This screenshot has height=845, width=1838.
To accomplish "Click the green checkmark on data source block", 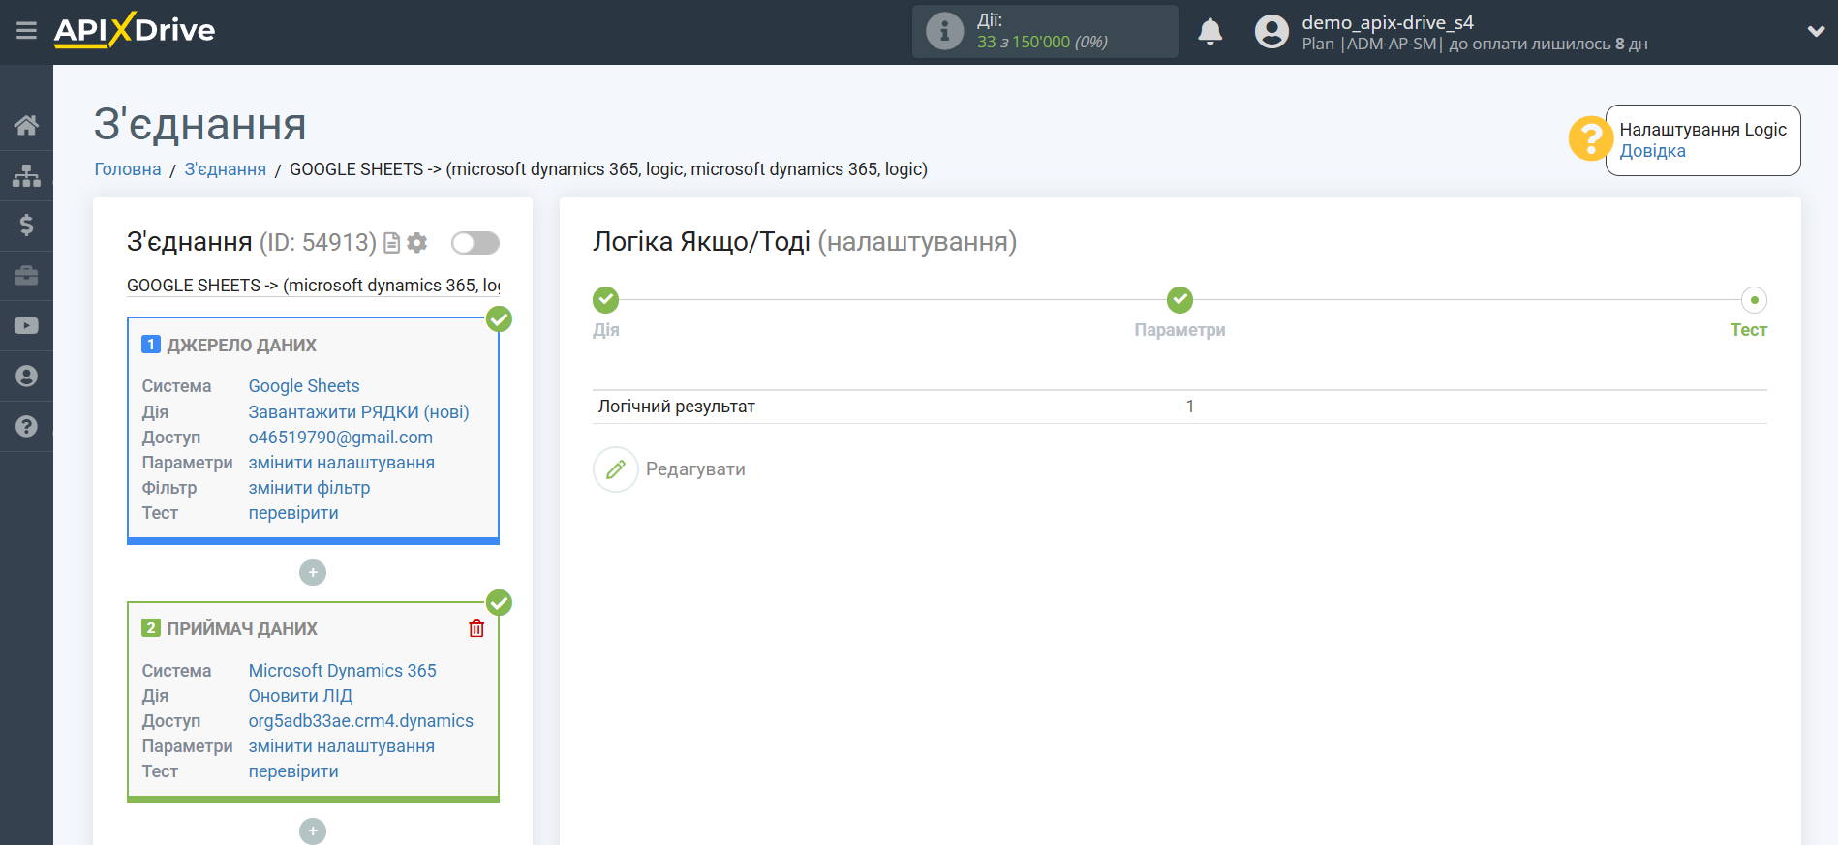I will click(x=499, y=319).
